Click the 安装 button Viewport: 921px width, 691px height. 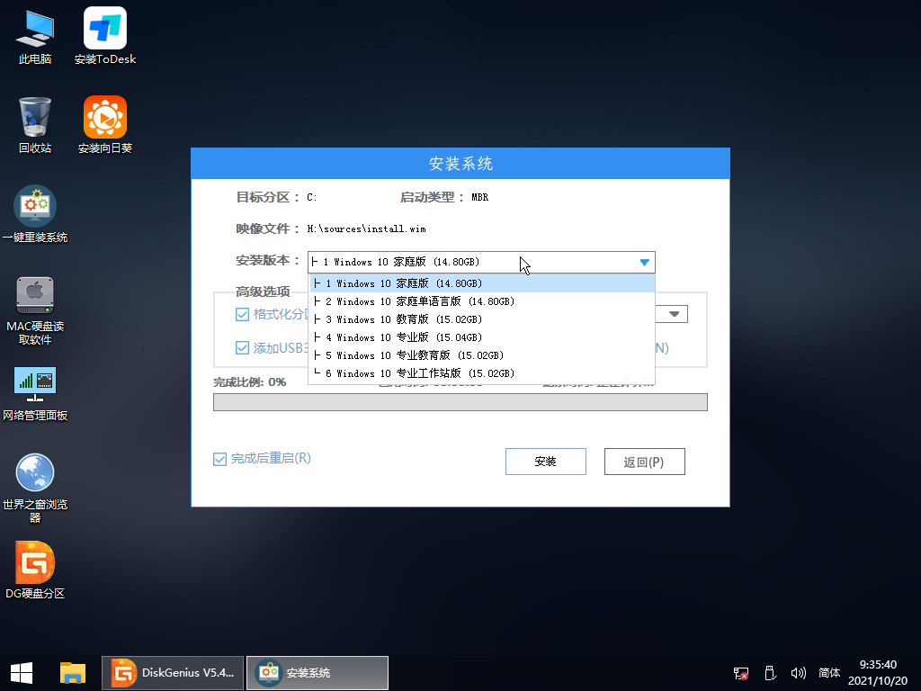[545, 461]
